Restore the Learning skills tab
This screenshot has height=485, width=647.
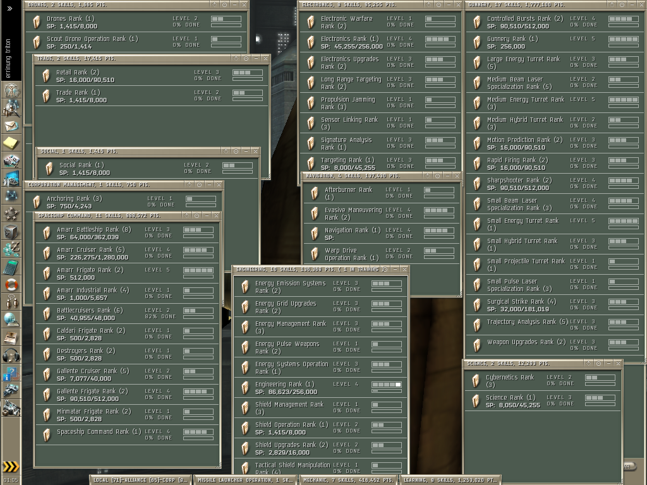[x=450, y=480]
